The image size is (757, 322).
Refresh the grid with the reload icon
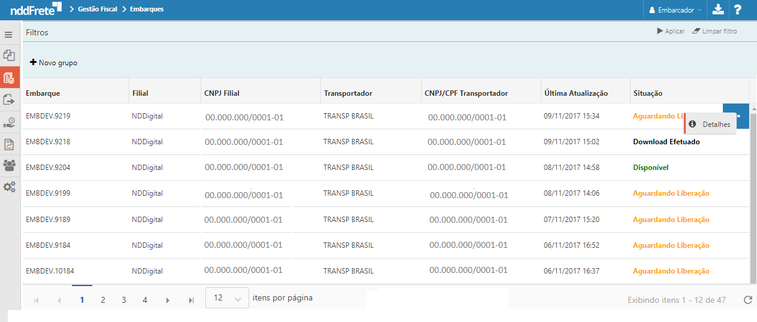pyautogui.click(x=747, y=300)
